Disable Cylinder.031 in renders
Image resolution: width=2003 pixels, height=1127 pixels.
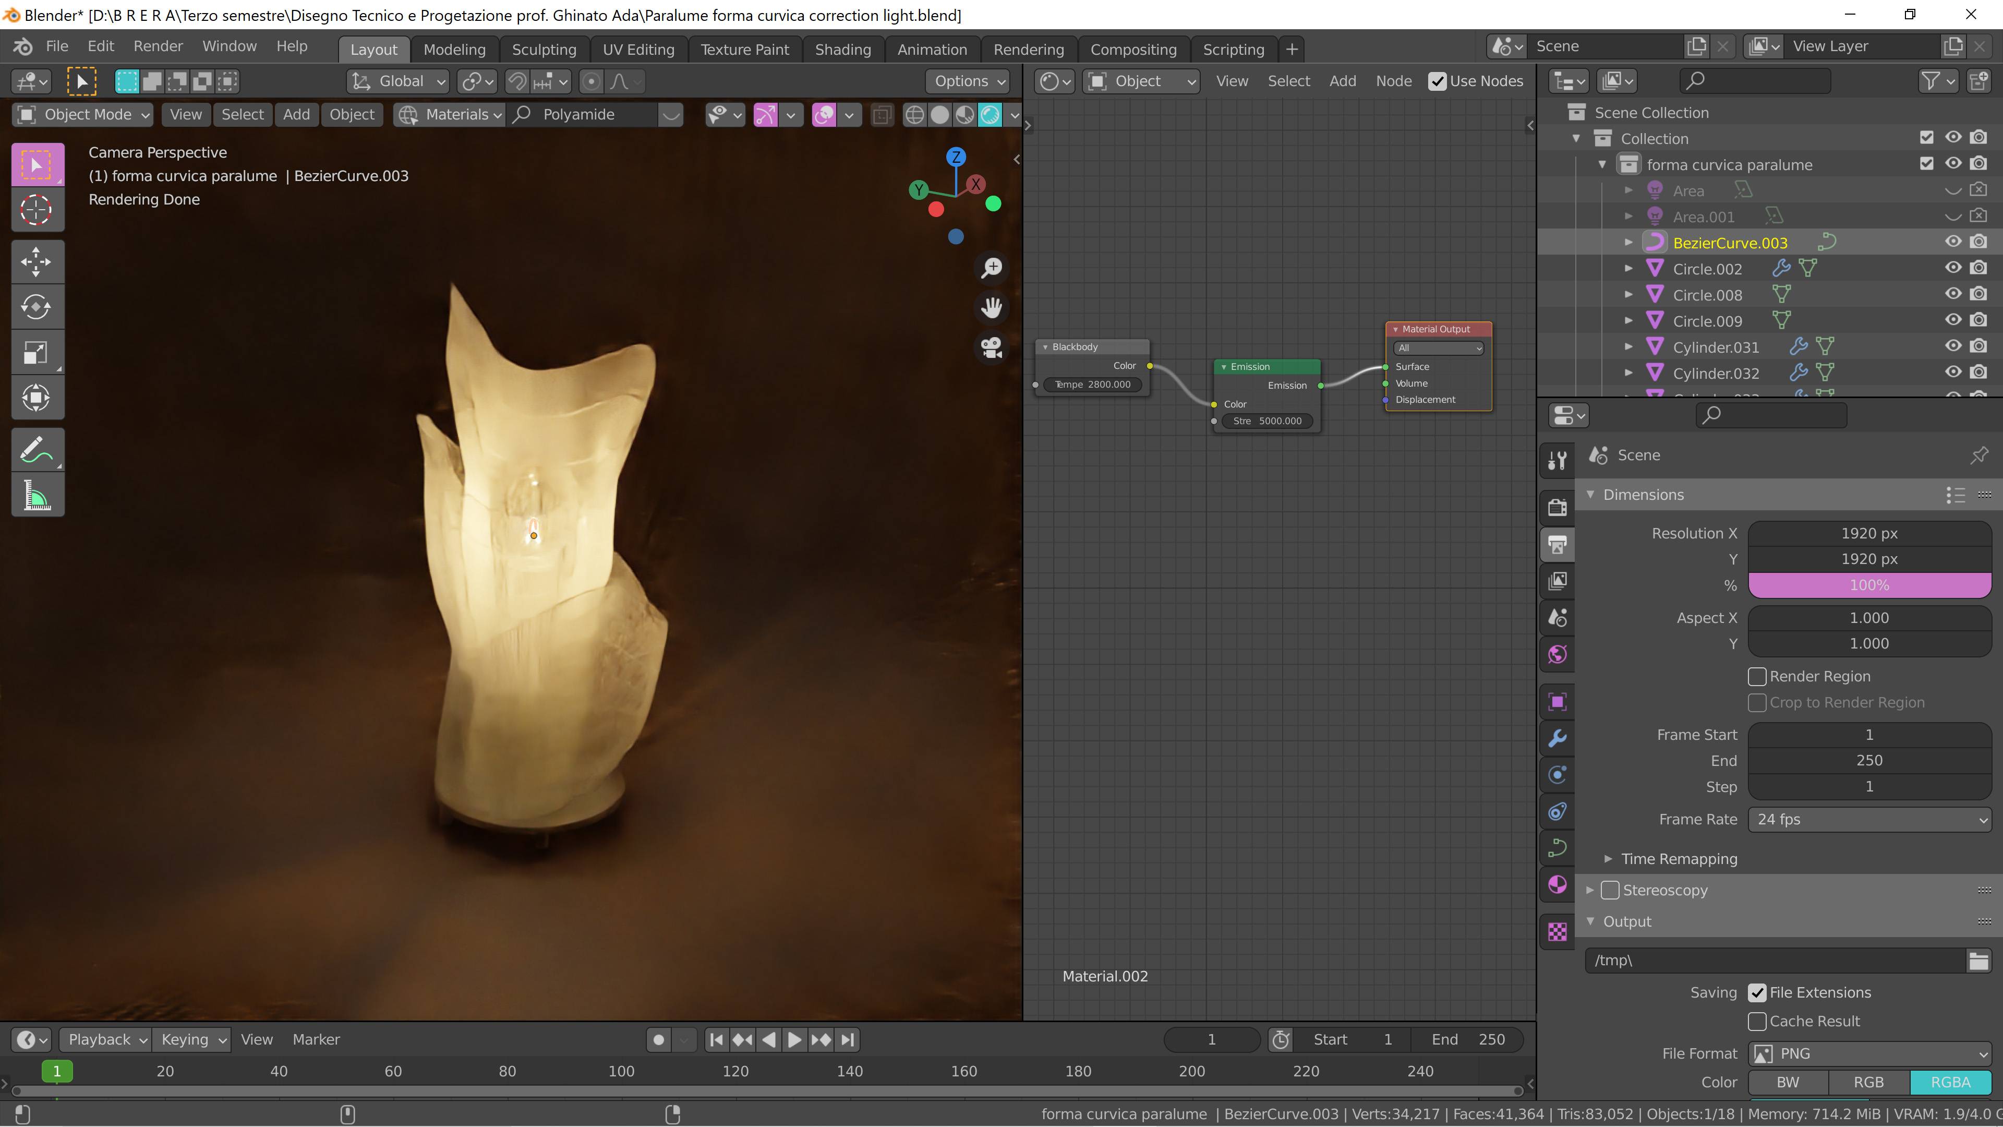pos(1978,346)
